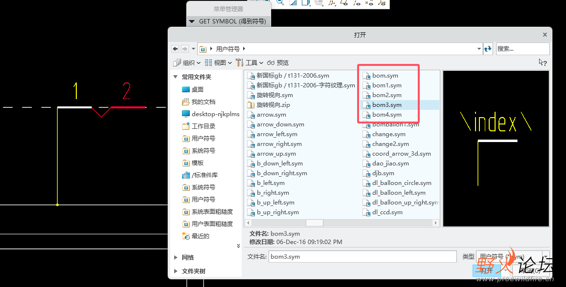Select the desktop-njkplms computer entry
Viewport: 566px width, 287px height.
pyautogui.click(x=211, y=114)
